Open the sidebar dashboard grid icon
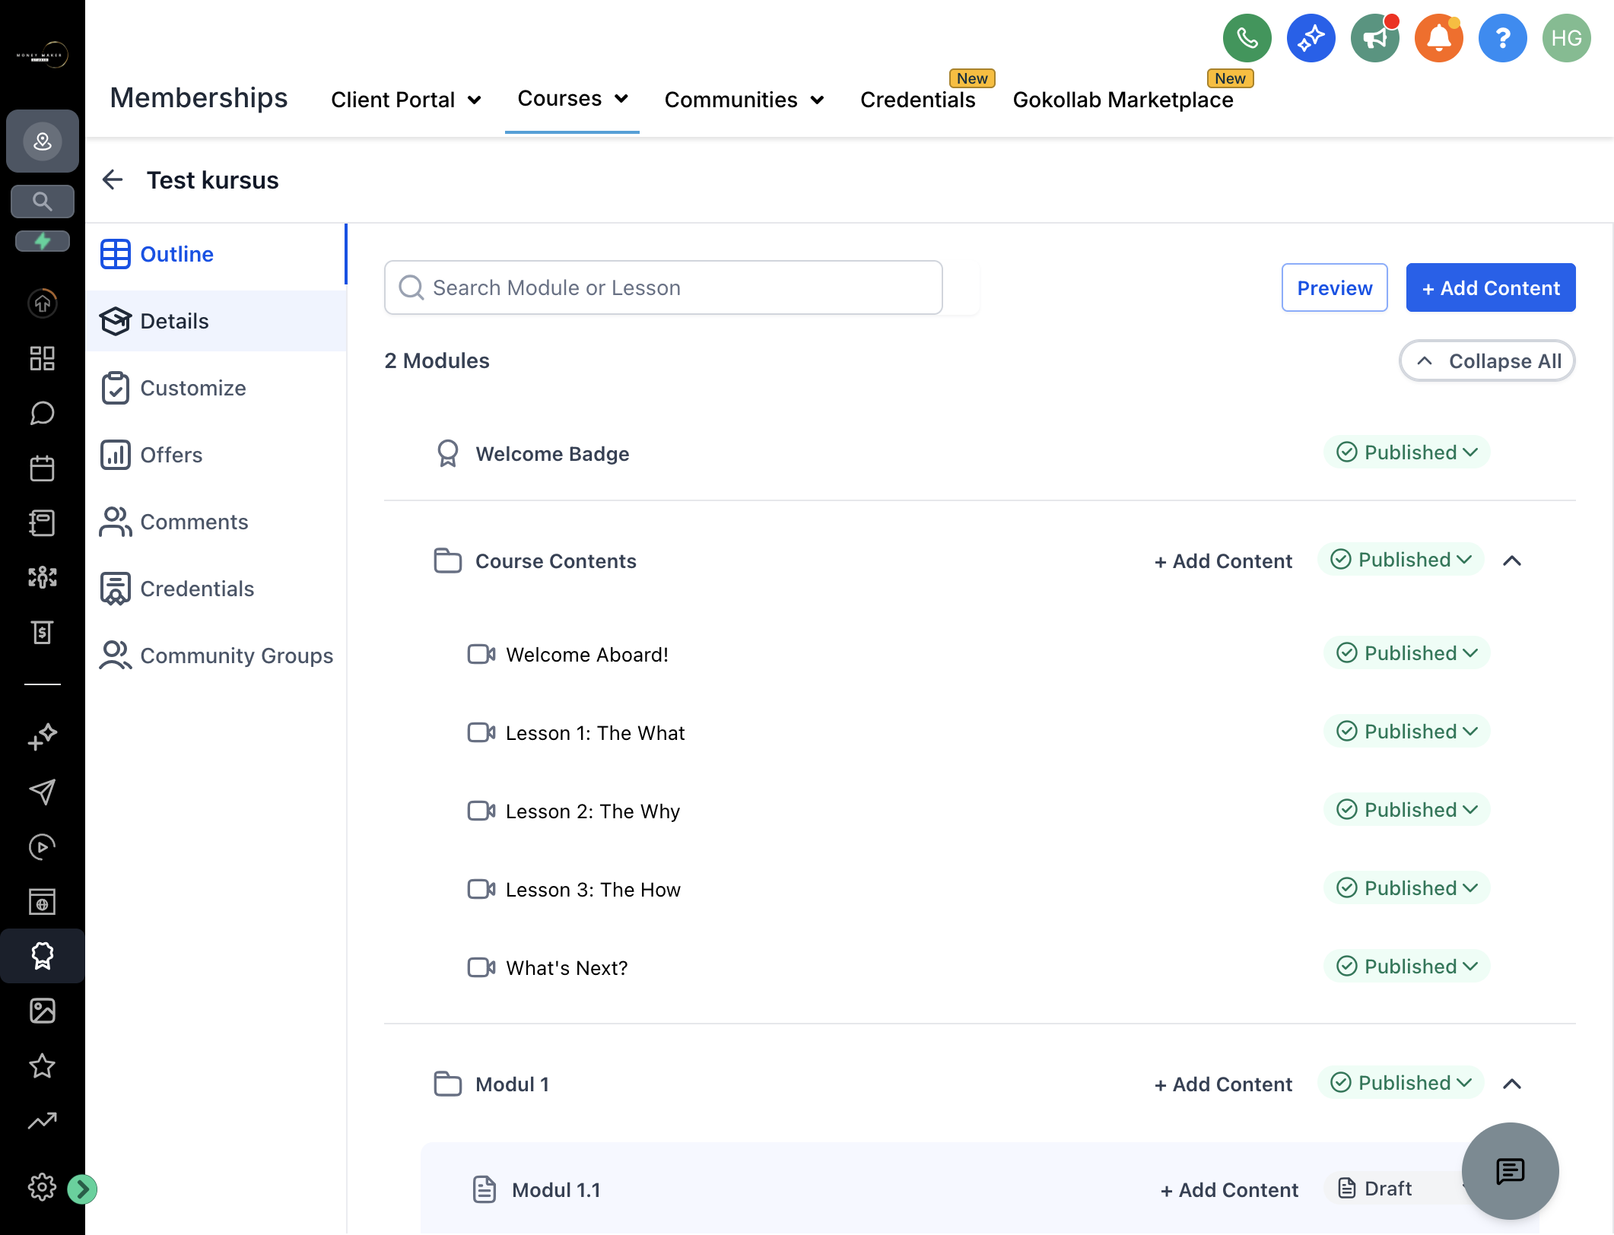 (x=43, y=358)
